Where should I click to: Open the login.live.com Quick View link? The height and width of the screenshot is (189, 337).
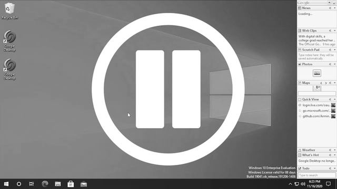(x=316, y=105)
